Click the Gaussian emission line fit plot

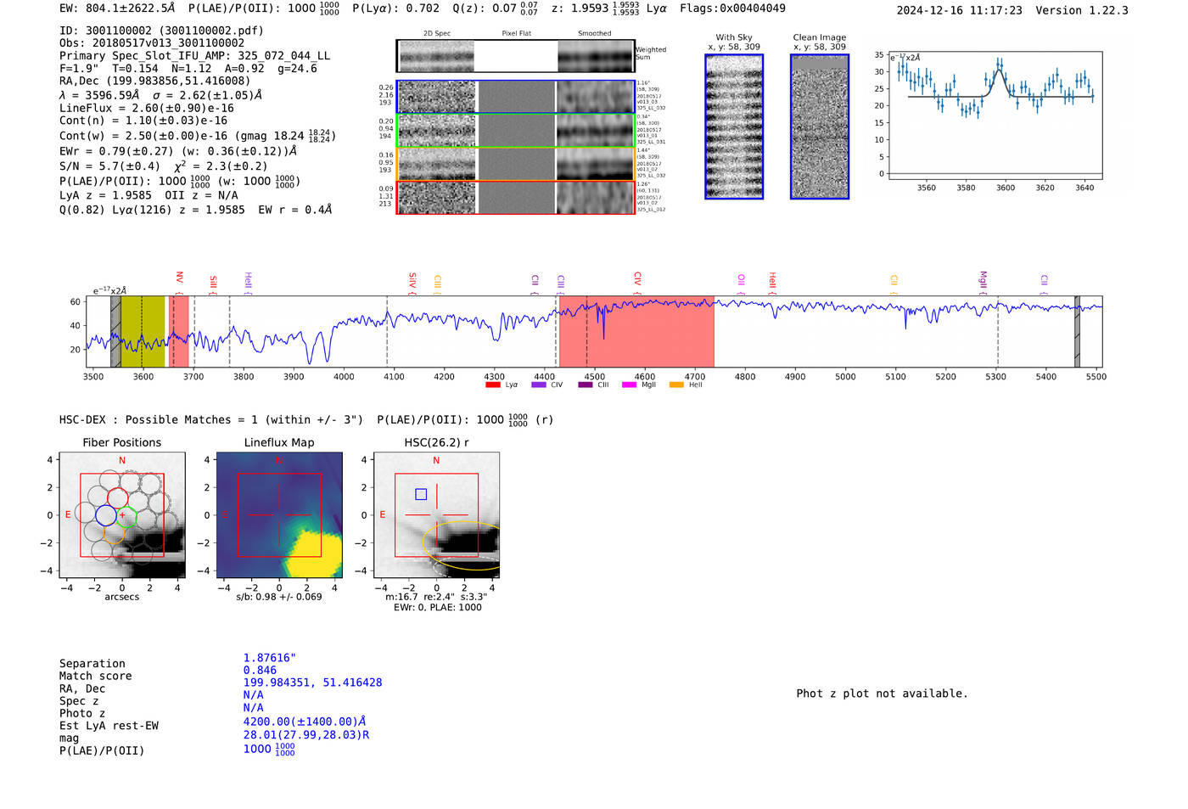pos(995,116)
